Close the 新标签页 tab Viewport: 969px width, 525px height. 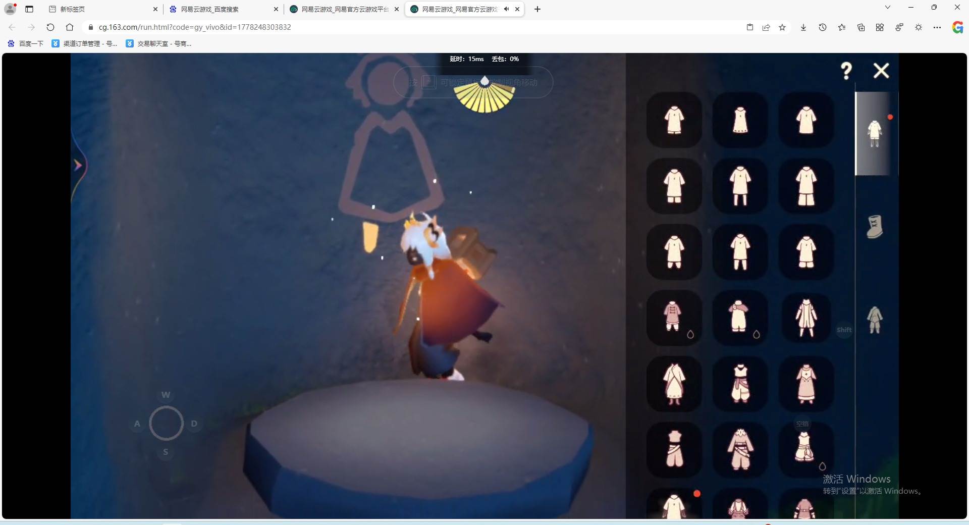(x=155, y=9)
